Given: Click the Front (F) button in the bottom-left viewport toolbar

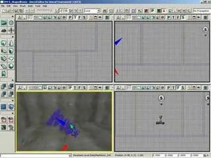Looking at the screenshot, I should [x=80, y=88].
